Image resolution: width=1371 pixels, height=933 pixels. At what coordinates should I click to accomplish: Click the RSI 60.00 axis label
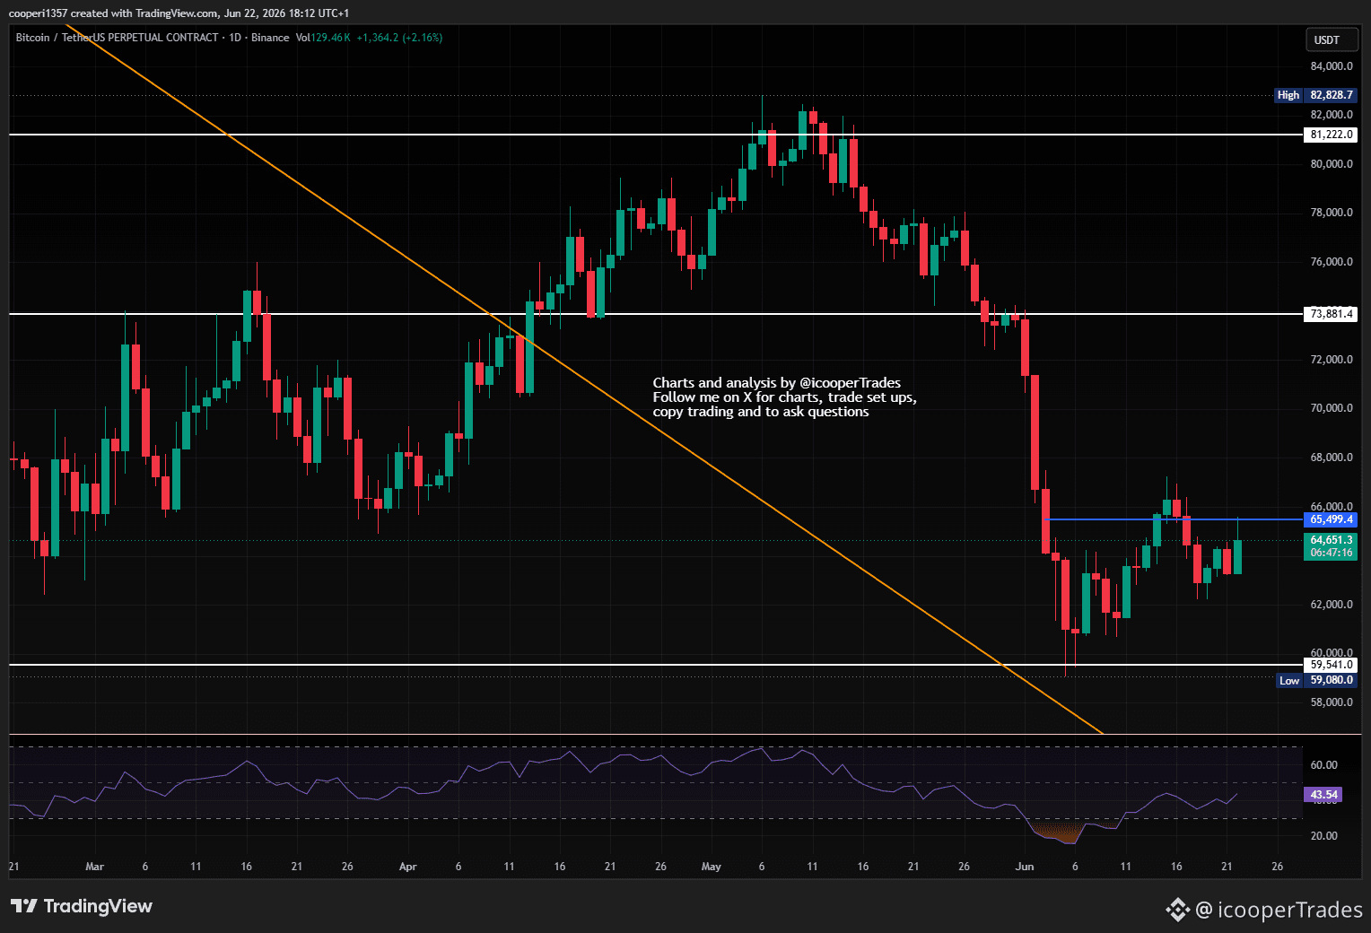point(1323,765)
